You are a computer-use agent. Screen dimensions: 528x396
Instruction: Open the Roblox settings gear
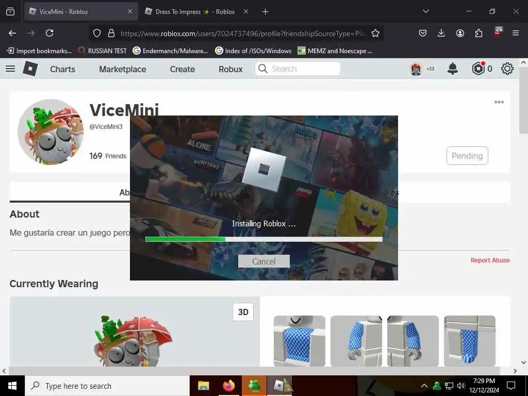tap(507, 69)
